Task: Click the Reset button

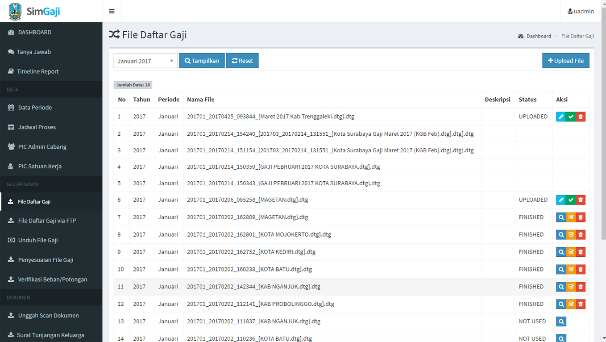Action: 242,61
